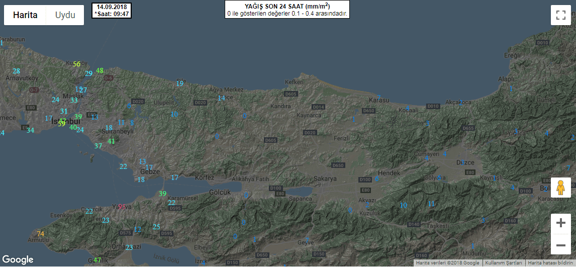The height and width of the screenshot is (267, 576).
Task: Click the Kaynarca town label
Action: click(309, 115)
